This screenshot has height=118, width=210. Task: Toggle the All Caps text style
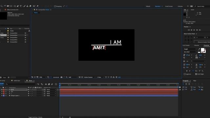click(193, 71)
